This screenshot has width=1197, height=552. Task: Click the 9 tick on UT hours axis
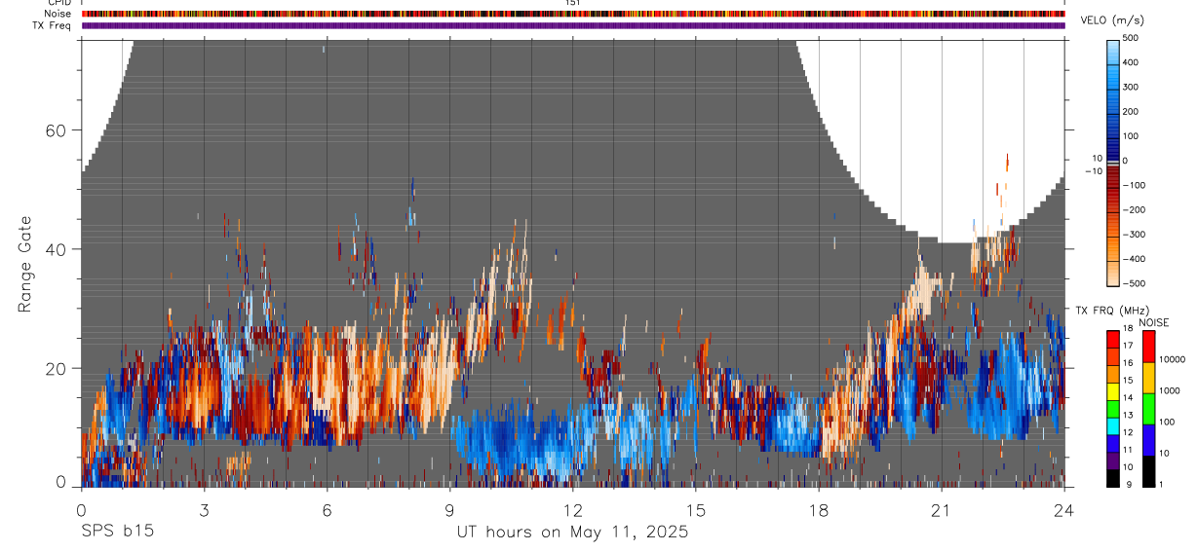click(x=450, y=509)
